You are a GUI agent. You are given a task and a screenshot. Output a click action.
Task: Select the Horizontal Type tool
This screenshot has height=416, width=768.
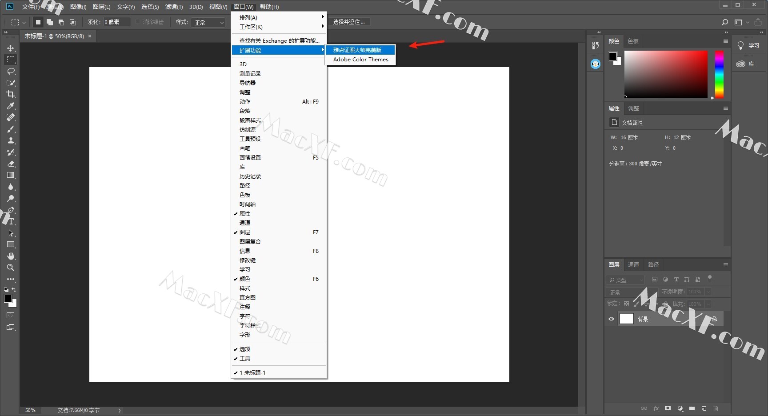coord(11,221)
